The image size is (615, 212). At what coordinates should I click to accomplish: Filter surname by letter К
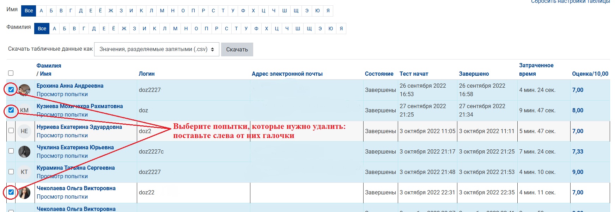tap(154, 29)
